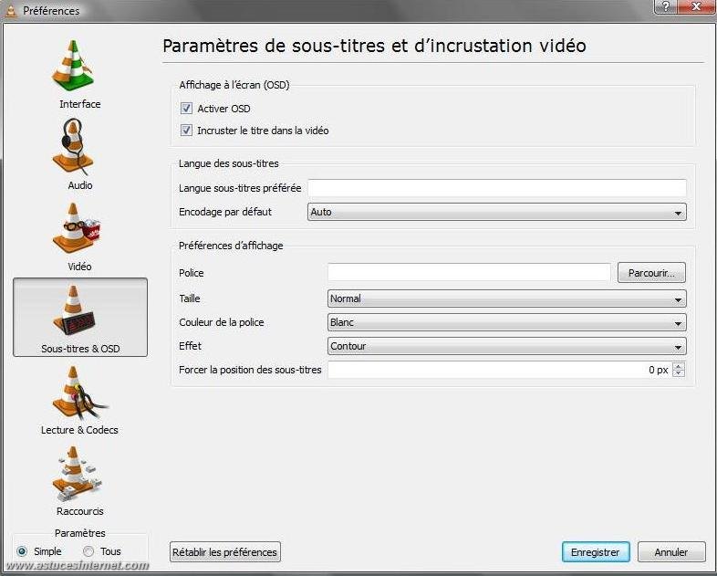Open the Audio preferences headphone cone icon
717x576 pixels.
(x=73, y=147)
